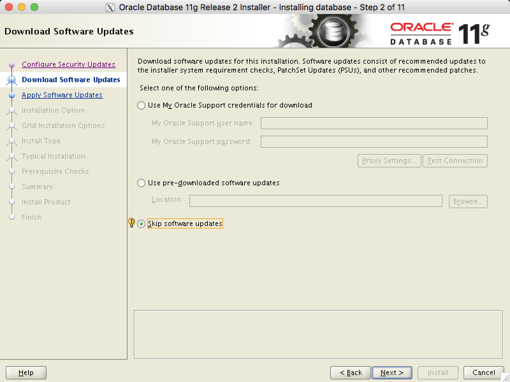Viewport: 510px width, 382px height.
Task: Maximize the installer window with green button
Action: pos(34,7)
